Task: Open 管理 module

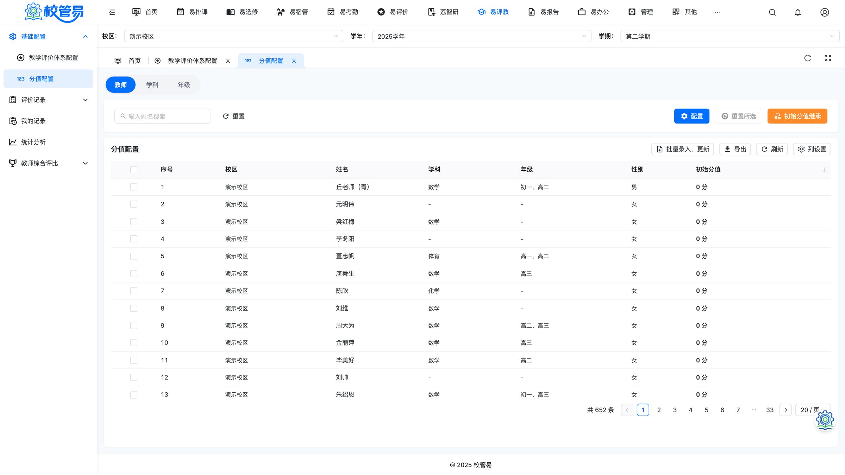Action: (x=641, y=12)
